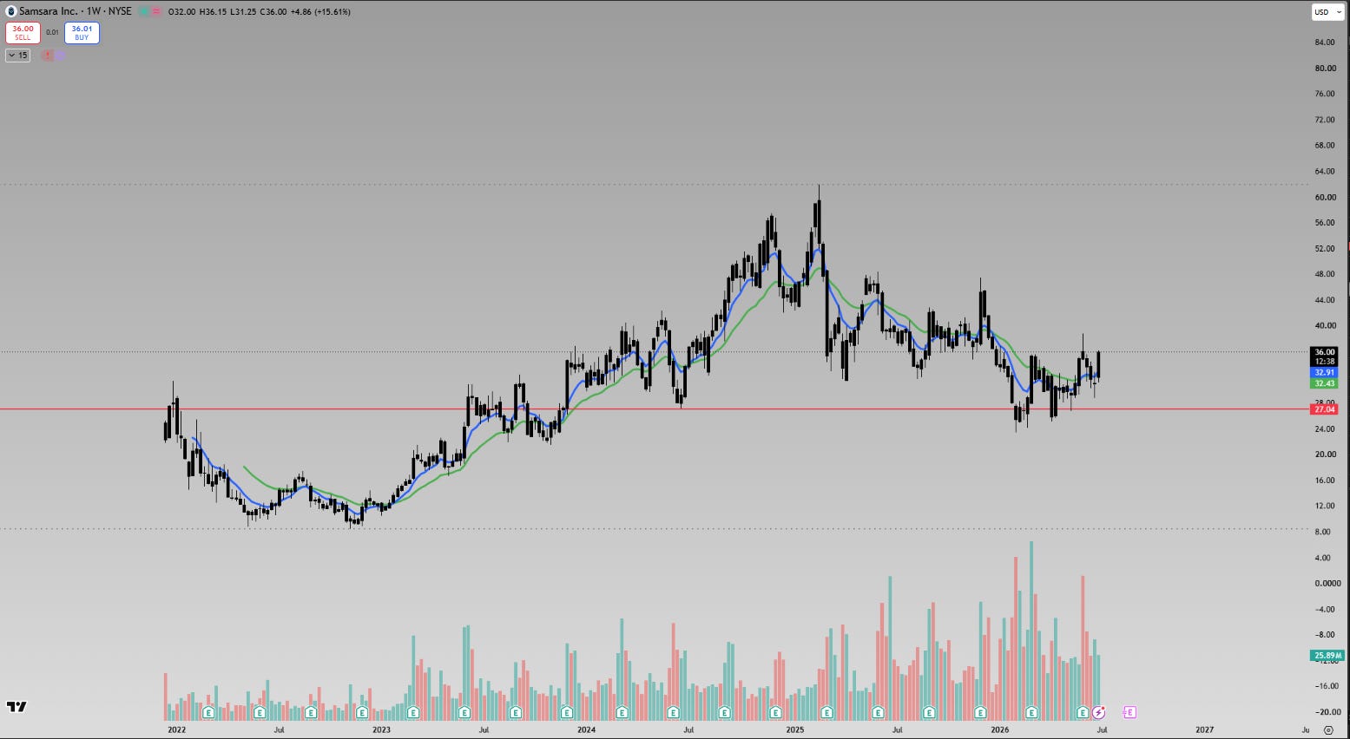Image resolution: width=1350 pixels, height=739 pixels.
Task: Click the blue 32.91 moving average label
Action: coord(1324,372)
